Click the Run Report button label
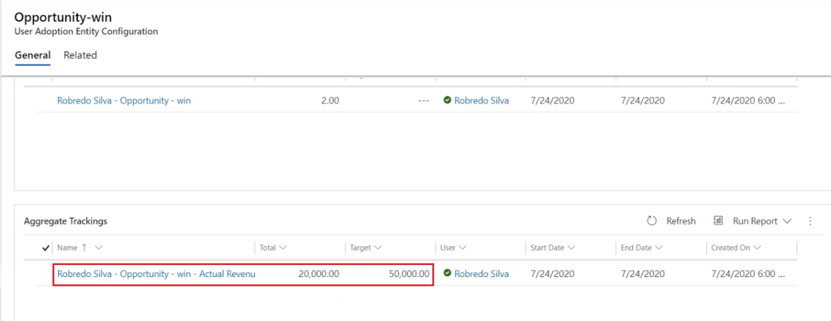 pos(755,221)
